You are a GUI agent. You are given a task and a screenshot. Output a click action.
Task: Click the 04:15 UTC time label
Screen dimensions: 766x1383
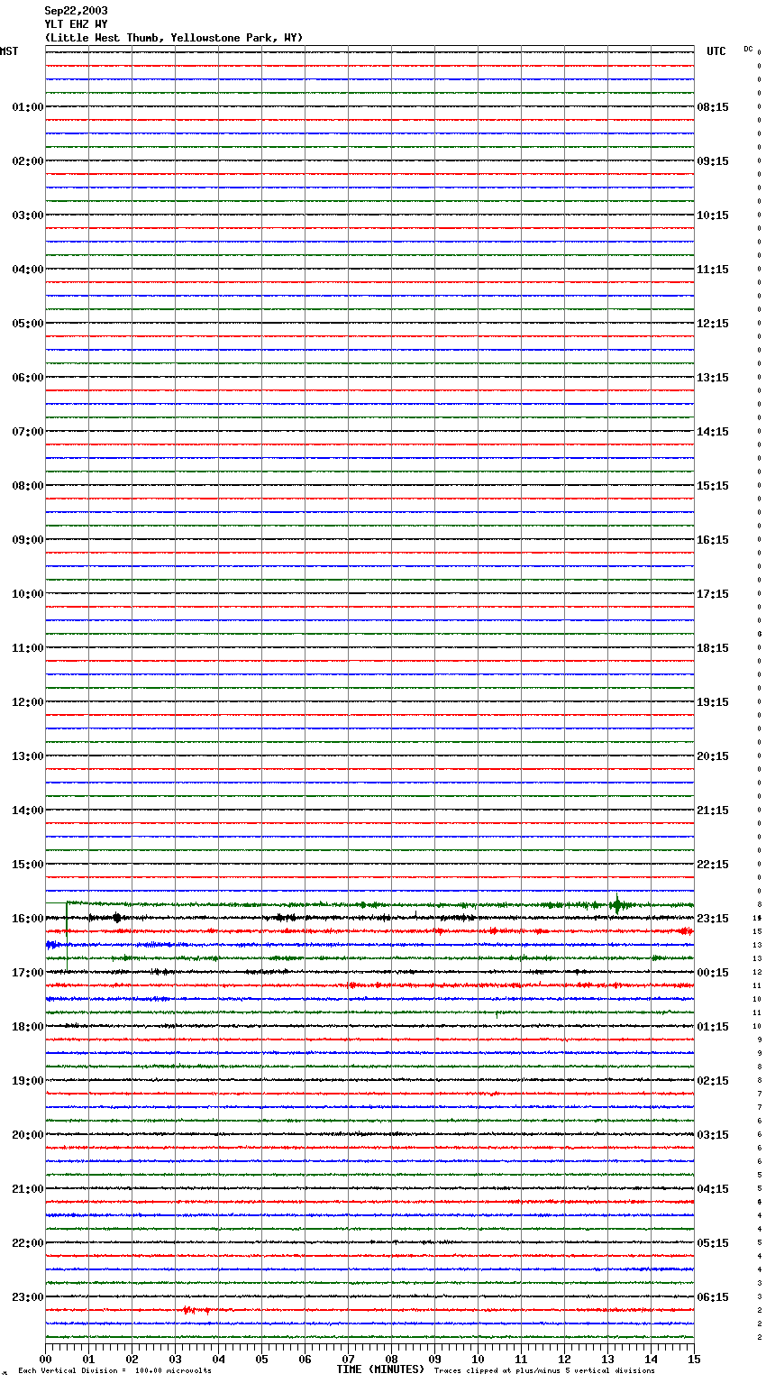click(713, 1189)
